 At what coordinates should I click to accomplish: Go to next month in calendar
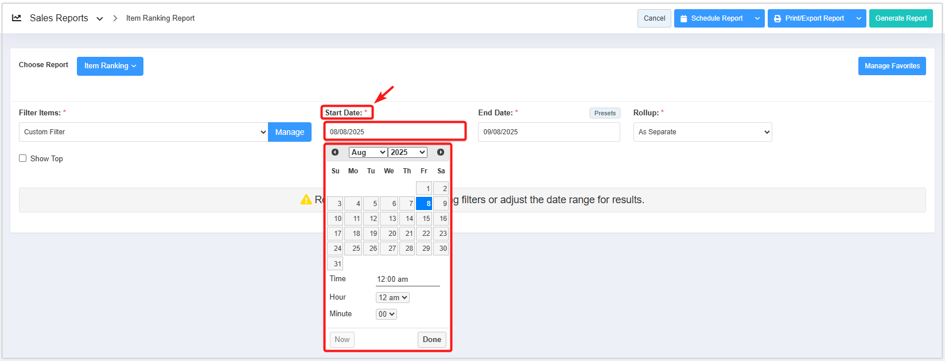(441, 152)
